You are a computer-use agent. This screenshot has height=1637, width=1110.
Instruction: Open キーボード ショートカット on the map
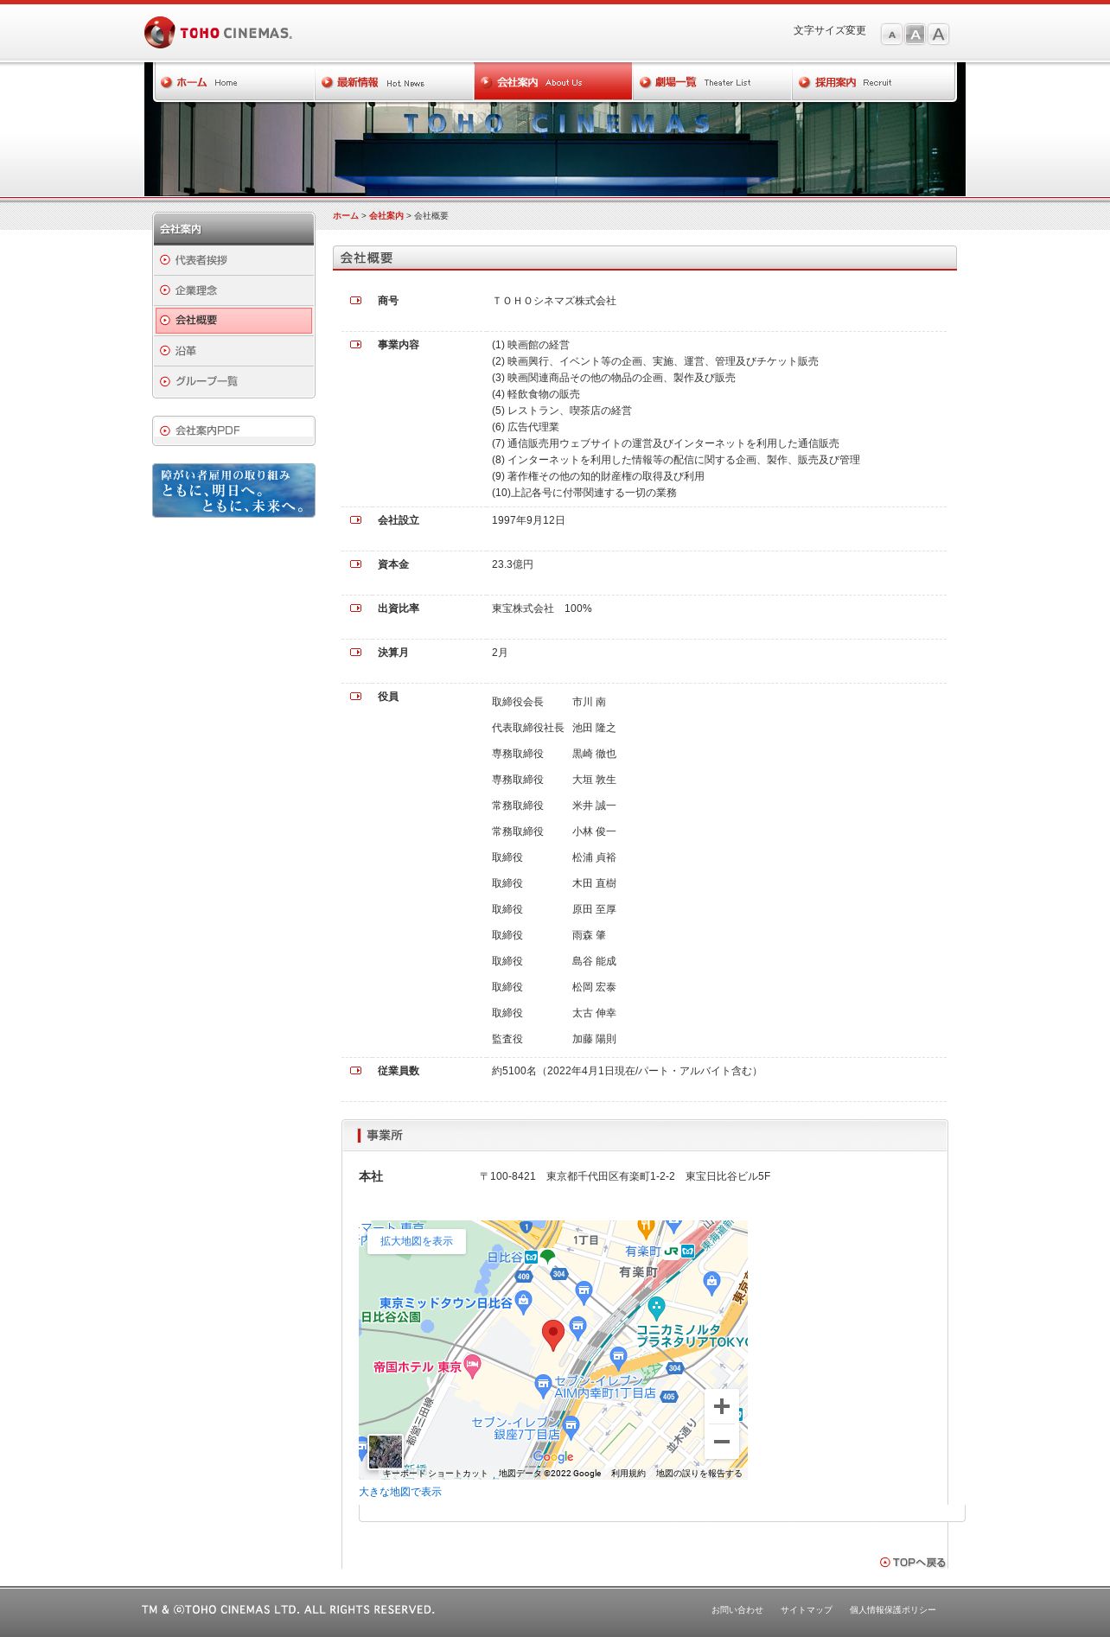pos(436,1474)
